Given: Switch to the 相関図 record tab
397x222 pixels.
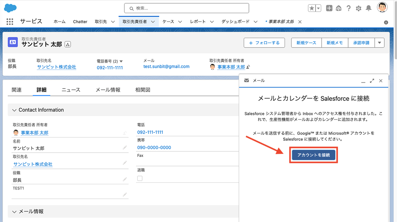Looking at the screenshot, I should pos(143,90).
